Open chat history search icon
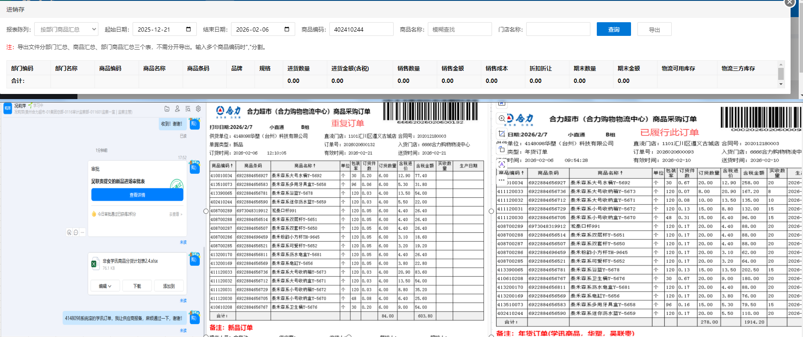Screen dimensions: 803x337 (188, 109)
